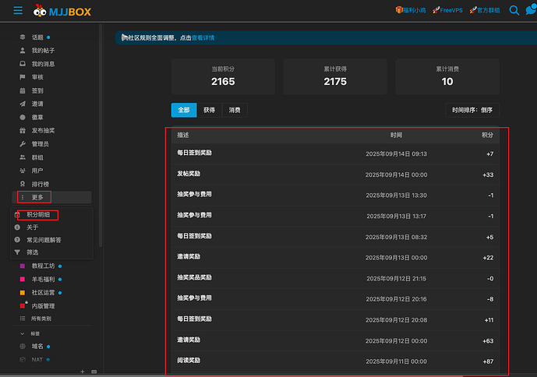Select the 全部 tab
This screenshot has height=377, width=537.
pos(183,110)
